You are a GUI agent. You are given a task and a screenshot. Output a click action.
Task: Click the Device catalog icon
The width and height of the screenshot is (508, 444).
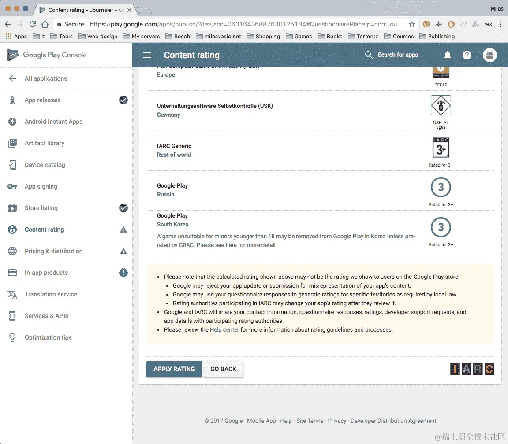tap(12, 165)
